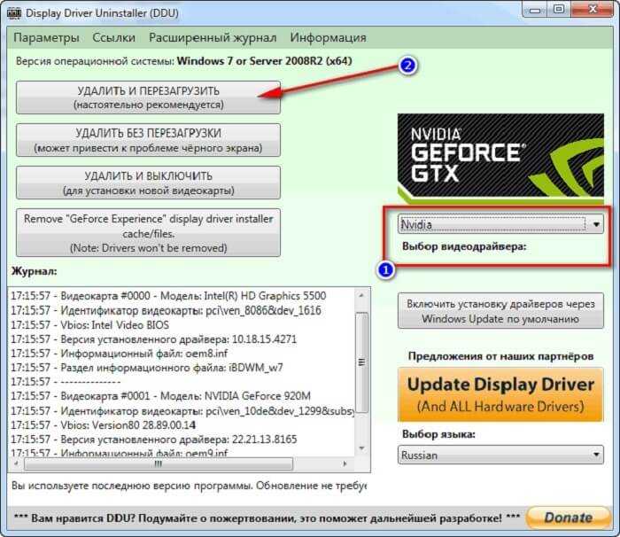Maximize the DDU window

[x=559, y=10]
